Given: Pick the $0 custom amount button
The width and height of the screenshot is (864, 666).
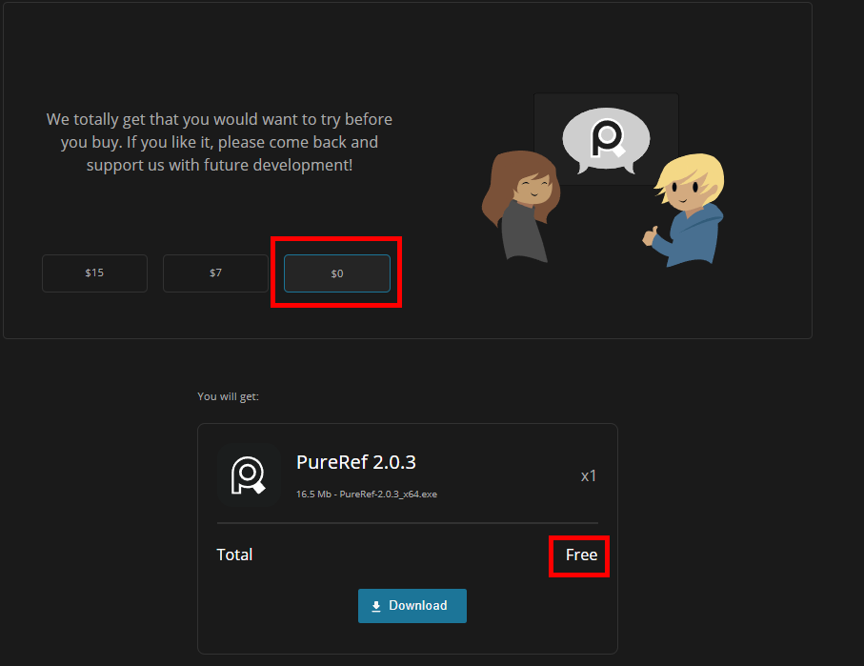Looking at the screenshot, I should coord(337,273).
